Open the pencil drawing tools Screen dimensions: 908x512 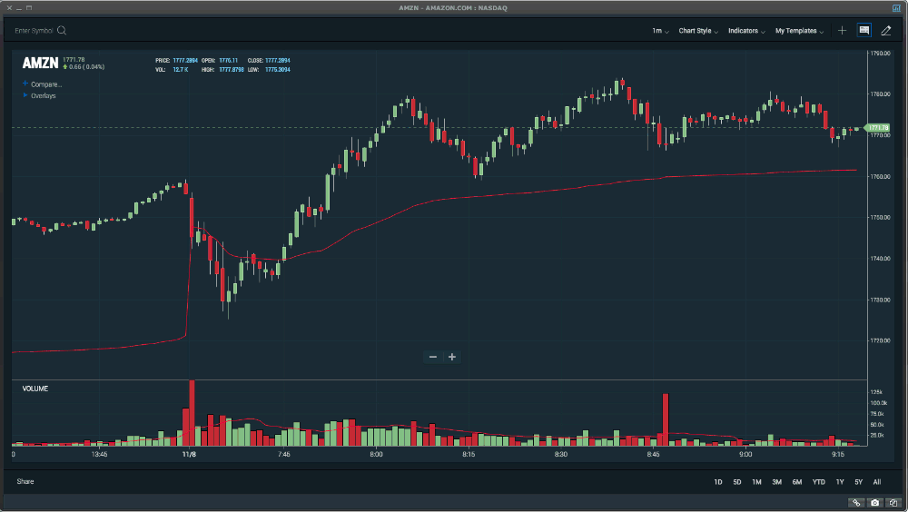point(886,30)
